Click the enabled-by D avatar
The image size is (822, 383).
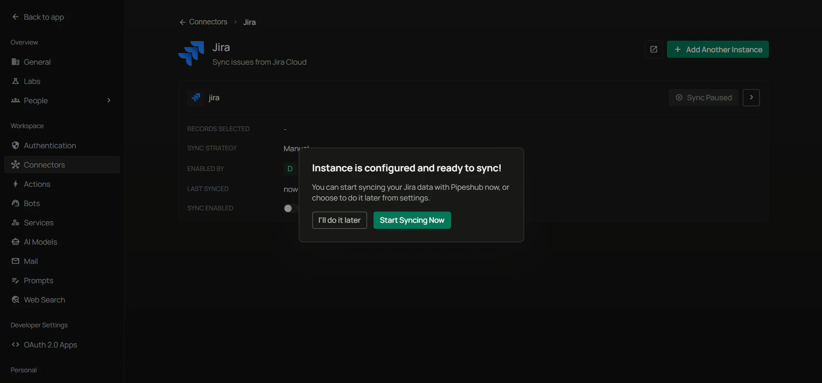click(x=290, y=169)
